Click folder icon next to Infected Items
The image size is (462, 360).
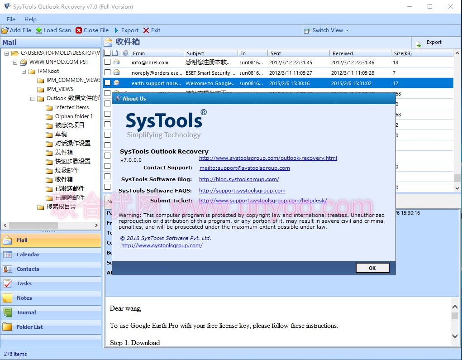[x=49, y=108]
